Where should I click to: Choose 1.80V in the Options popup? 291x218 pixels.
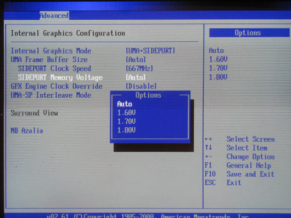tap(126, 130)
